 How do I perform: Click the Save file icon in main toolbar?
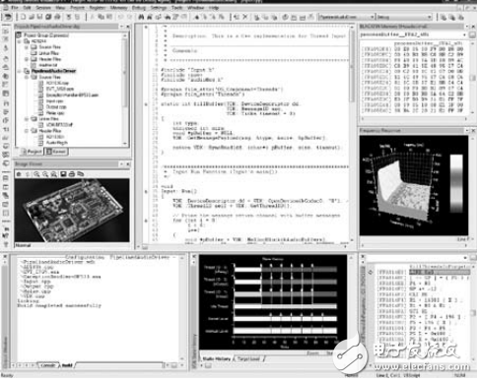[39, 17]
